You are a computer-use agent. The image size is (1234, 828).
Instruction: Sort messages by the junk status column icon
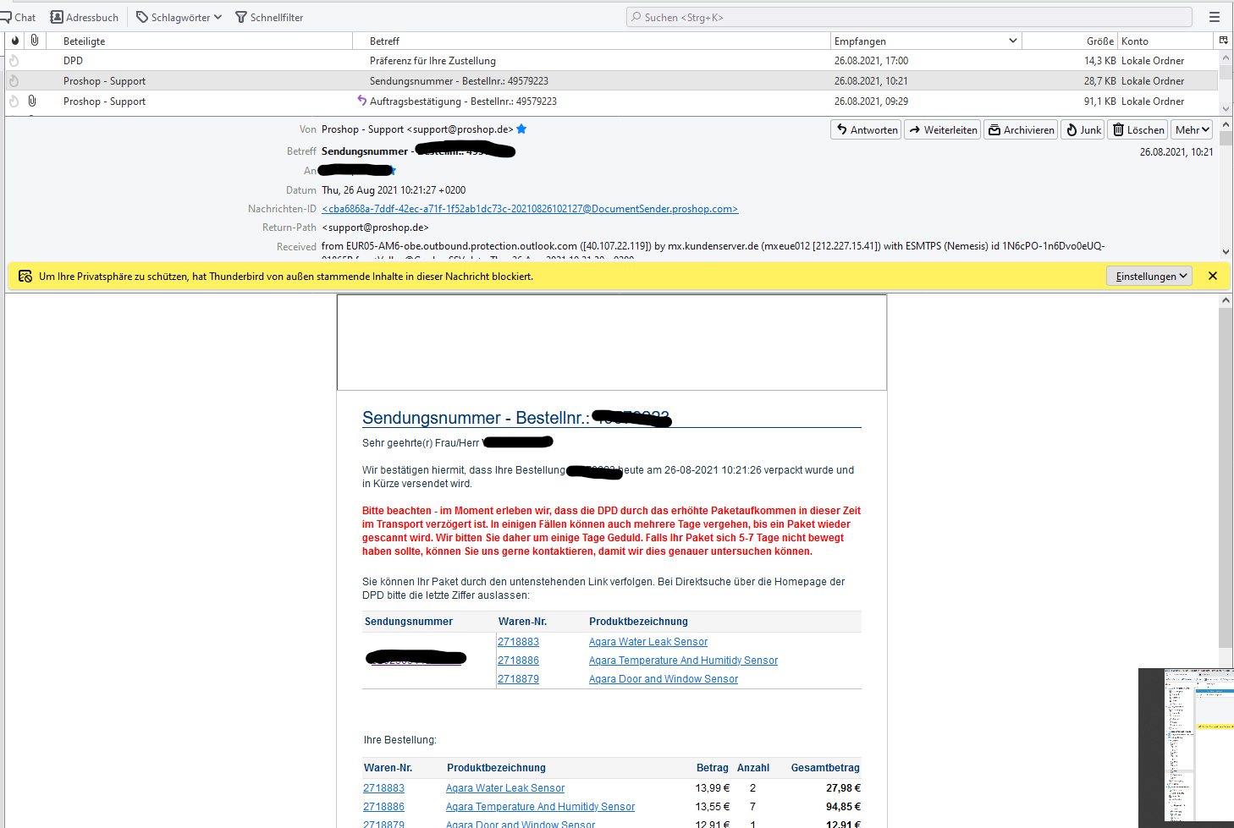click(x=15, y=41)
